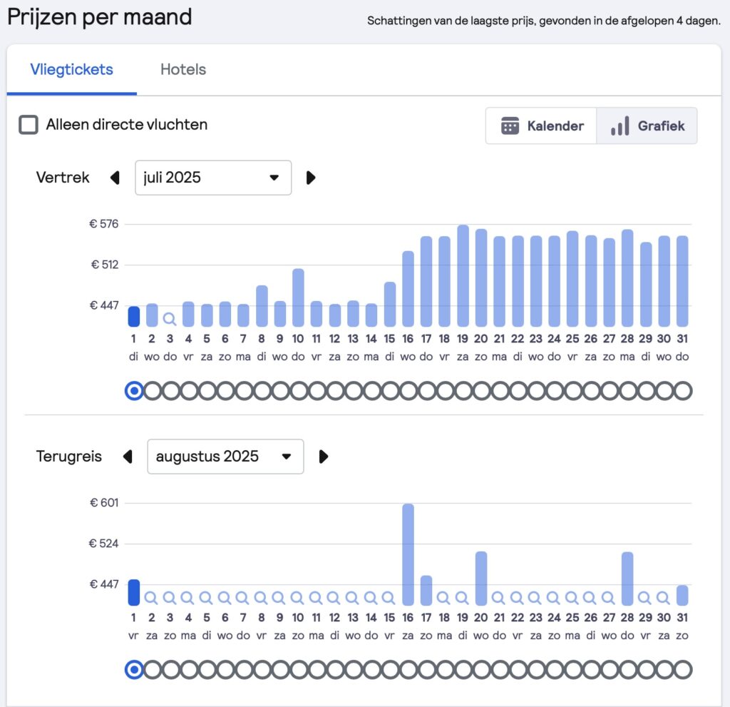
Task: Switch to the Hotels tab
Action: 183,69
